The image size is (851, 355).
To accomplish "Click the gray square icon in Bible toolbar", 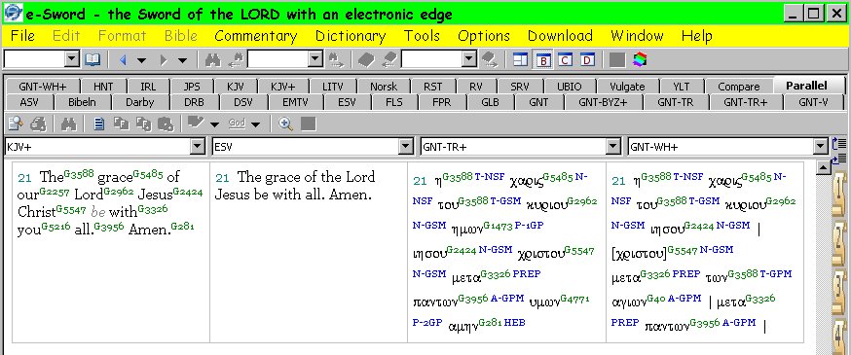I will click(x=309, y=124).
